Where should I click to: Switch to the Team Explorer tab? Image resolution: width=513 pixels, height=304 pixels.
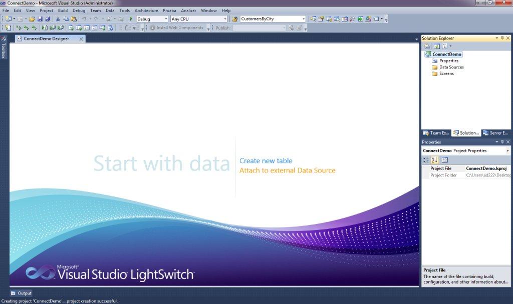[x=436, y=133]
